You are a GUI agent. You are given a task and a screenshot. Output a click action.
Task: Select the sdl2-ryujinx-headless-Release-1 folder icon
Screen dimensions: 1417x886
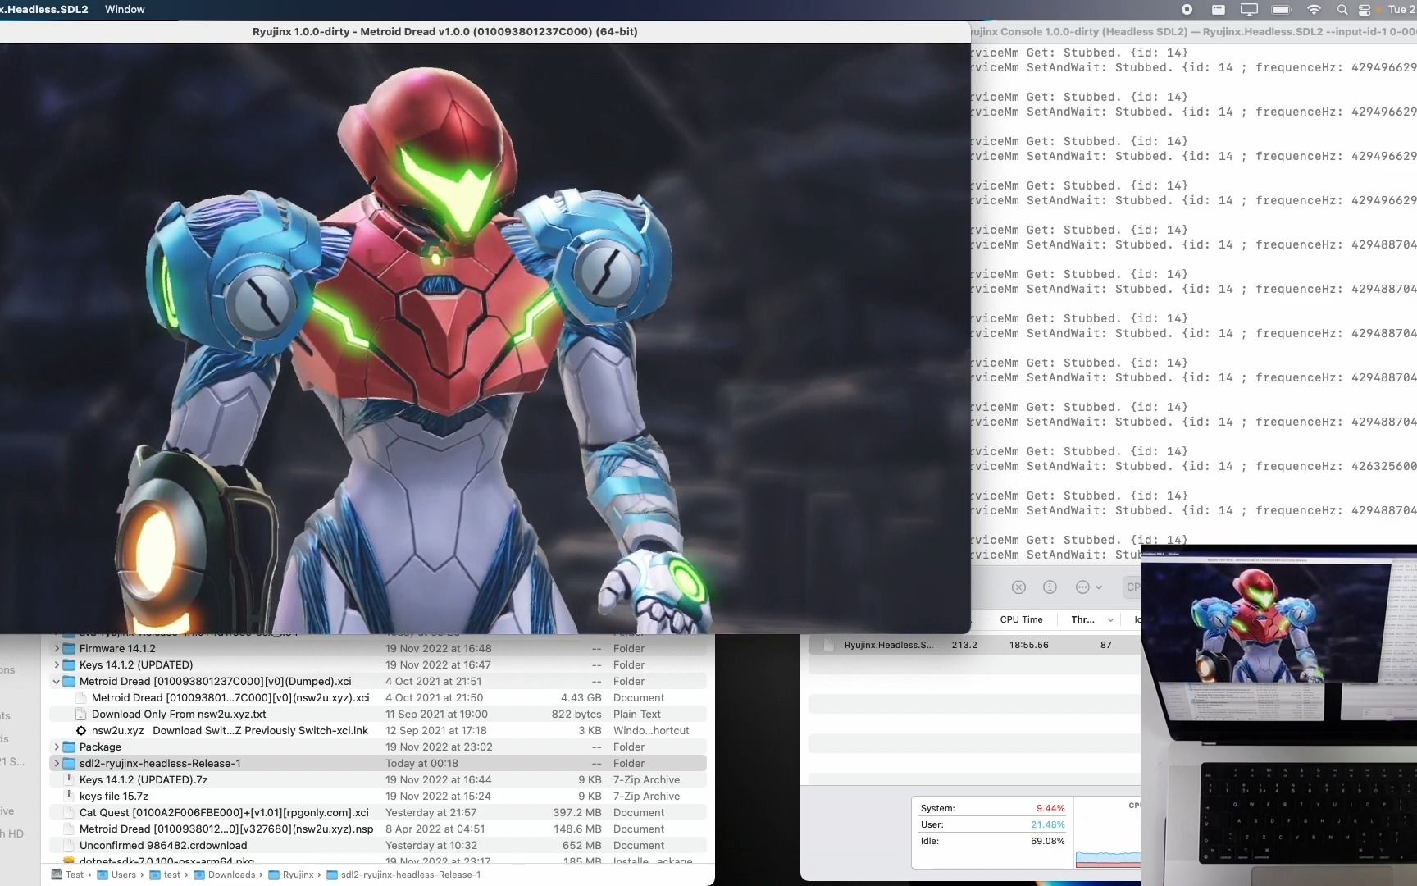[70, 764]
